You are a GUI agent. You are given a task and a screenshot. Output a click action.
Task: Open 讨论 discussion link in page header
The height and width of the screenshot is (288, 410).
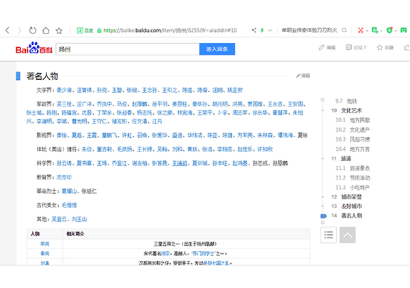point(357,48)
